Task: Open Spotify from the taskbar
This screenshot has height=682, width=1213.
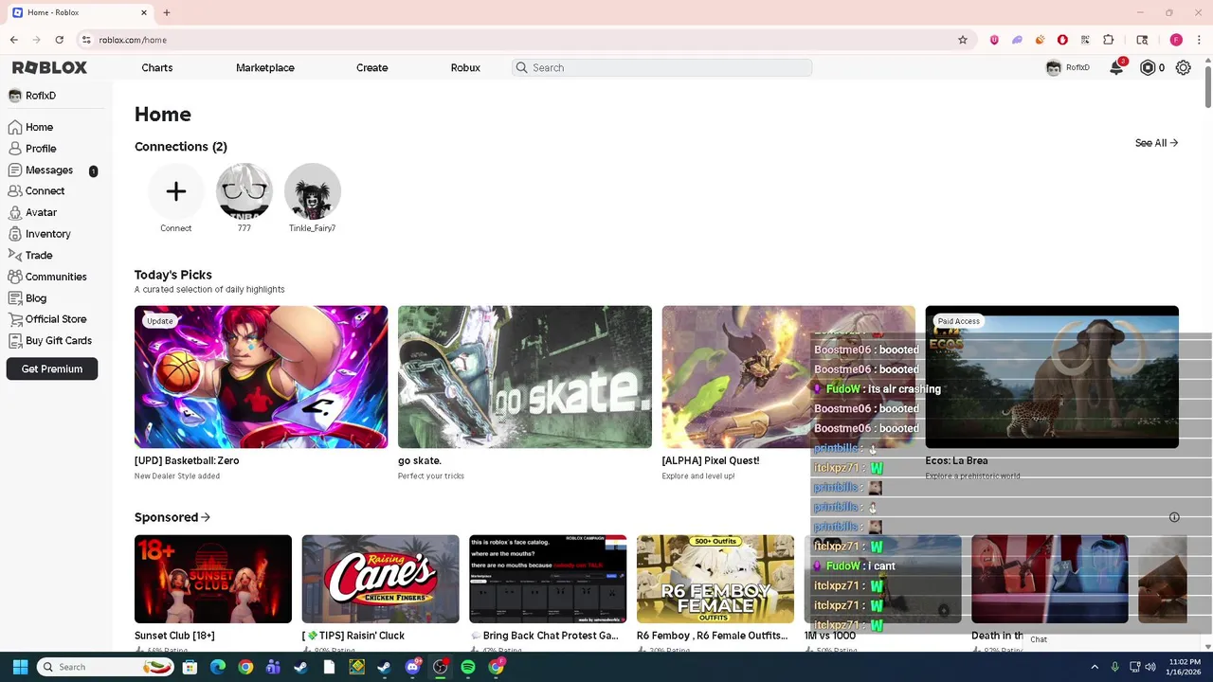Action: click(x=468, y=667)
